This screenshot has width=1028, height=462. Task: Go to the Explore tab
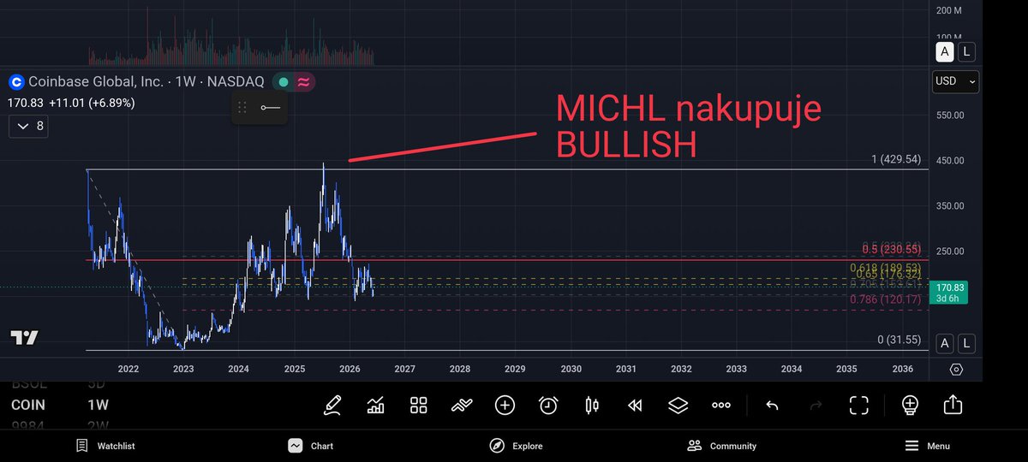(x=516, y=446)
